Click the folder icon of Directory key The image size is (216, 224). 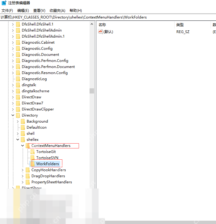click(x=18, y=115)
